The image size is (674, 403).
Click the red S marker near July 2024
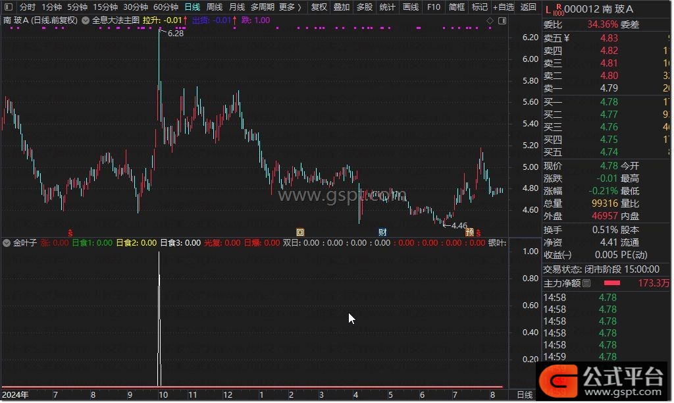point(70,232)
